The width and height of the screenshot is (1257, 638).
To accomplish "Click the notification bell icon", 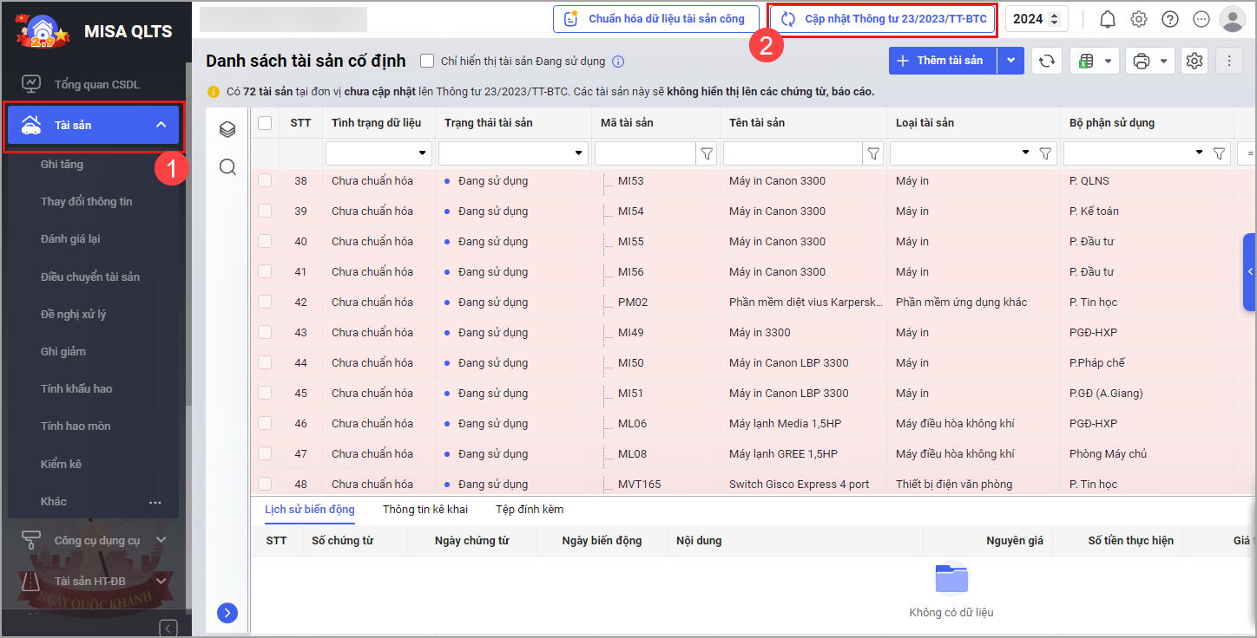I will 1108,19.
